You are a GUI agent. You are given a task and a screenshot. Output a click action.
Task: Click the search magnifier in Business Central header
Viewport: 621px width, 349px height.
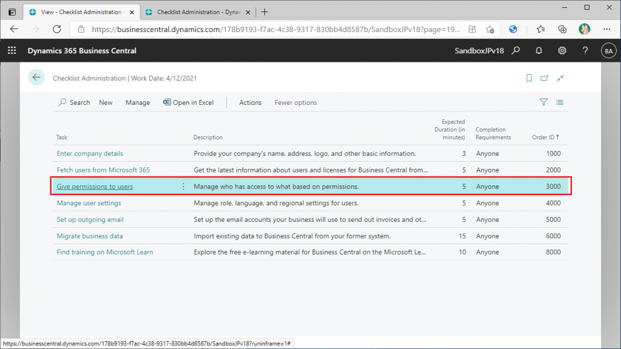515,51
